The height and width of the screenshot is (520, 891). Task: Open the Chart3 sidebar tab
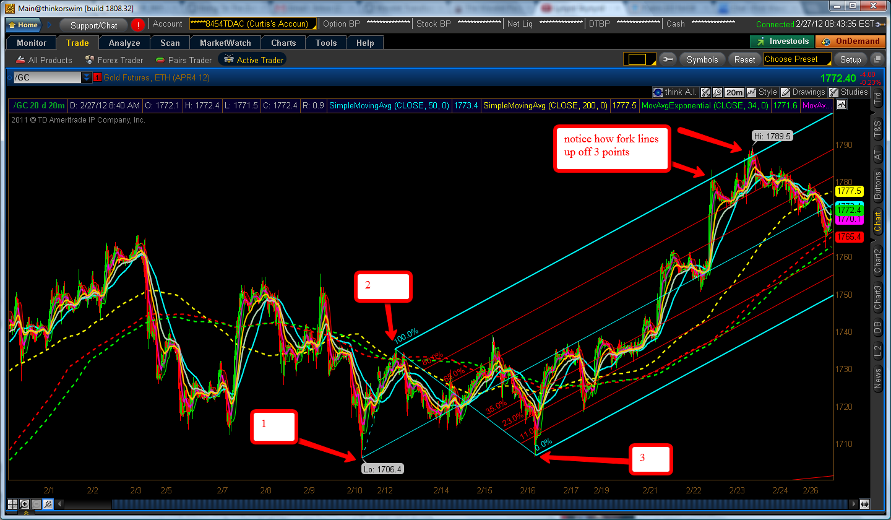[877, 298]
